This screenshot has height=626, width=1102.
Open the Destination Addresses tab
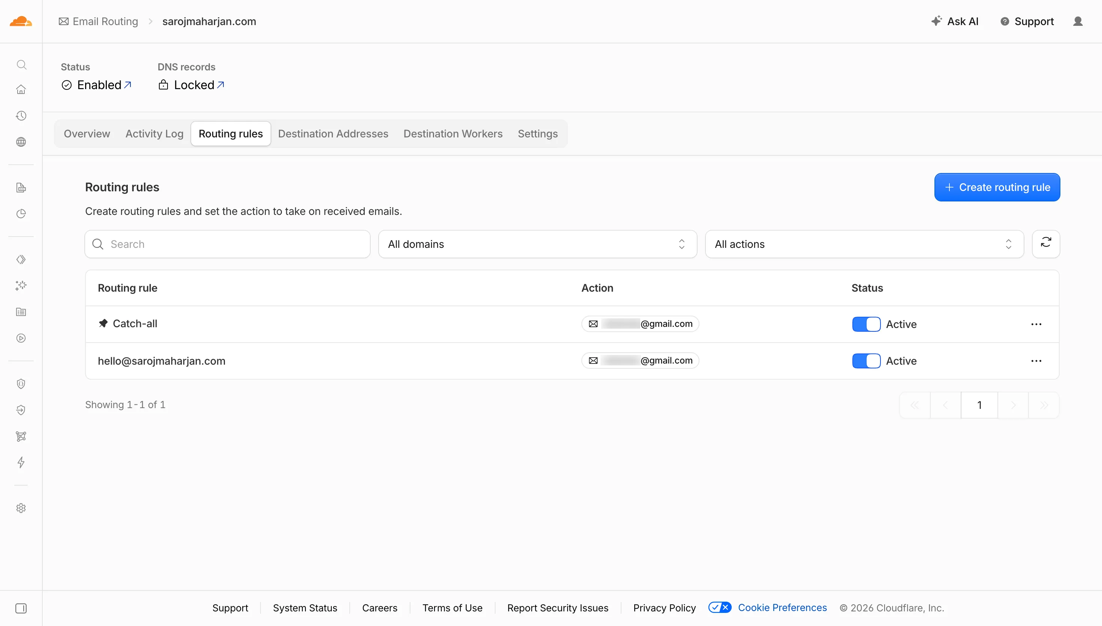[x=333, y=134]
